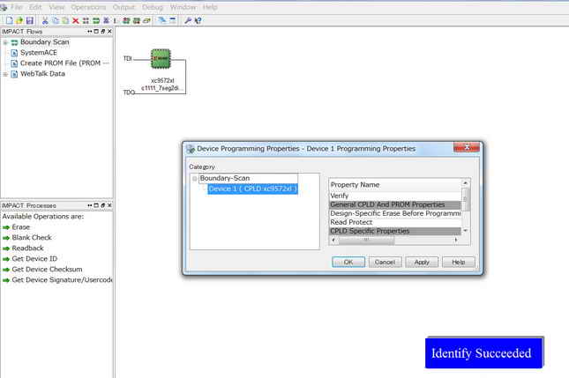Click the Create PROM File document icon
This screenshot has width=569, height=378.
tap(14, 63)
